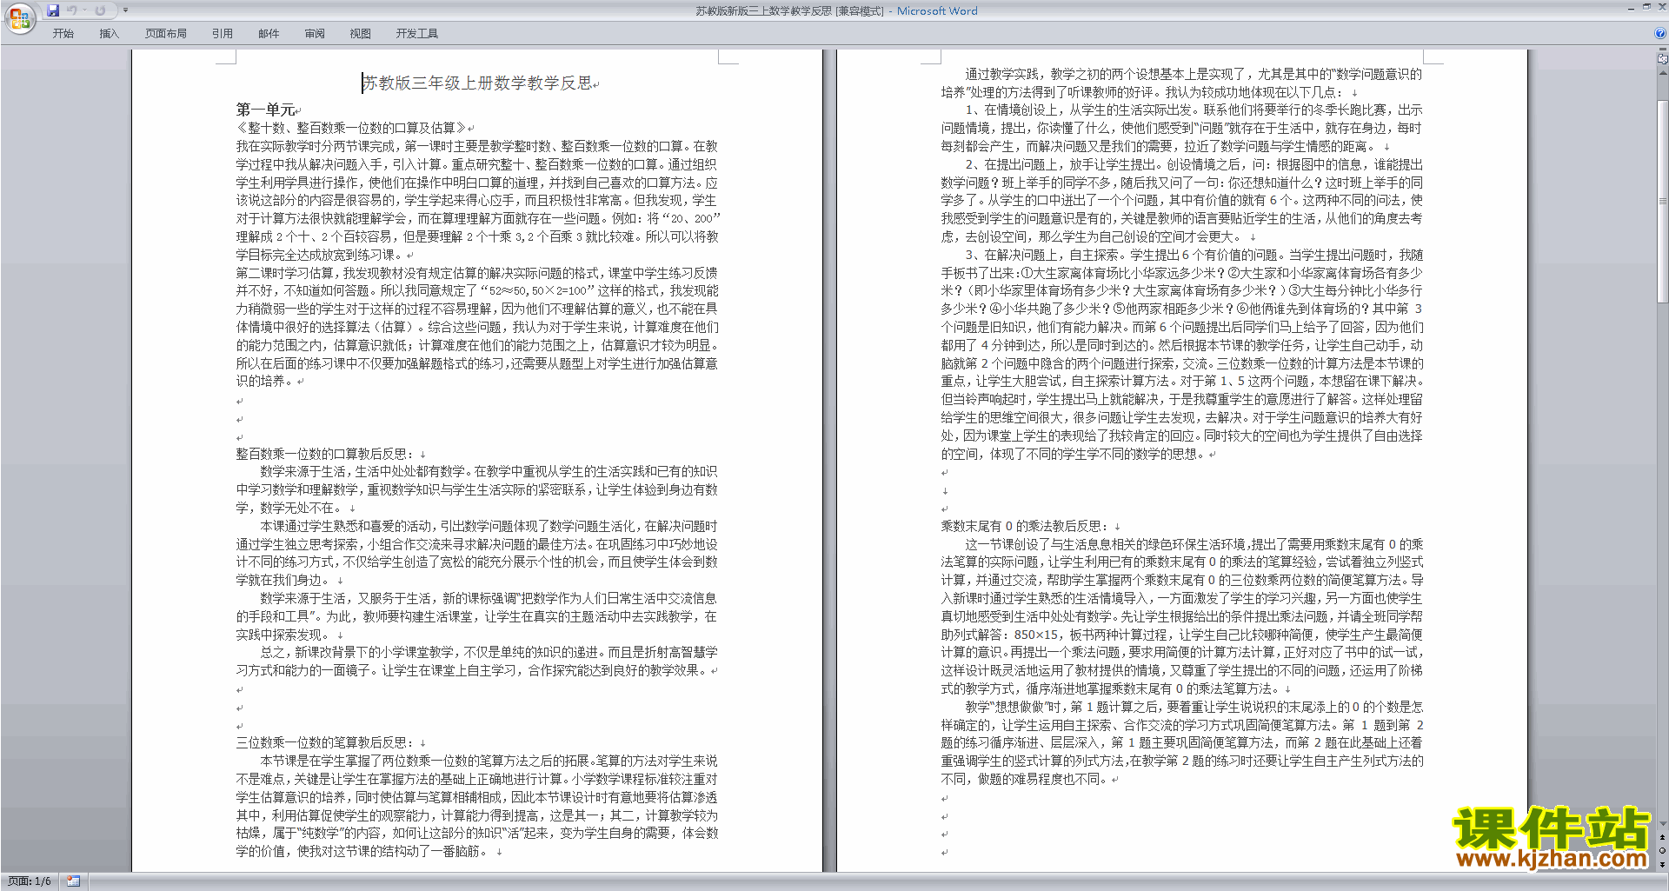Expand Customize Quick Access Toolbar dropdown
1669x891 pixels.
[x=125, y=10]
